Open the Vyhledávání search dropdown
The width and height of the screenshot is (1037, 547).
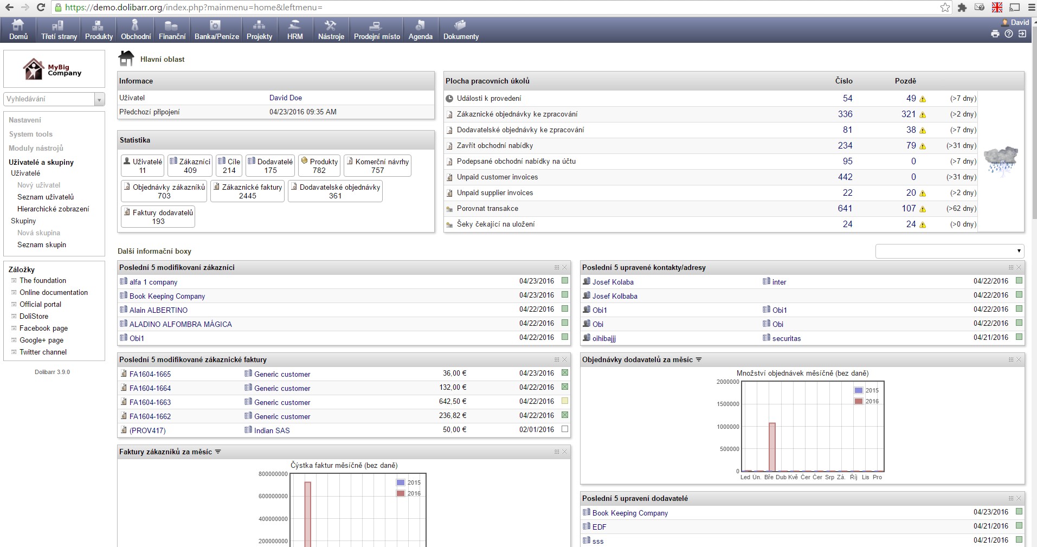tap(99, 99)
